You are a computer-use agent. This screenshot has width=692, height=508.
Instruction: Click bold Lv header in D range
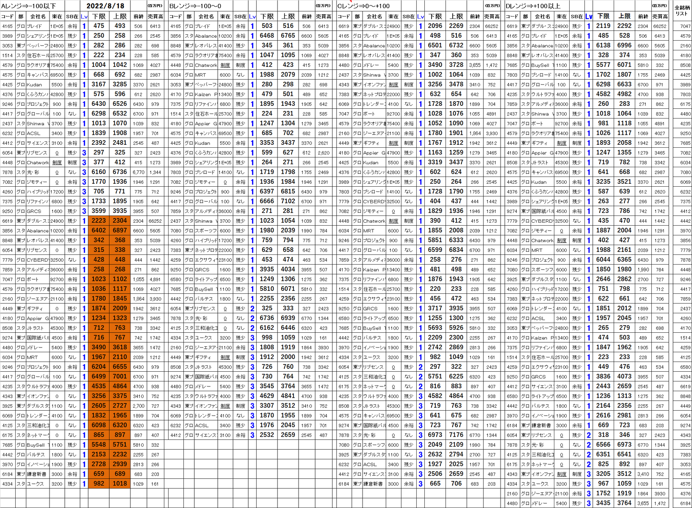point(589,17)
